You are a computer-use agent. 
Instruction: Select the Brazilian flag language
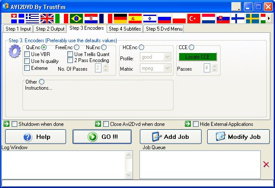(x=76, y=19)
